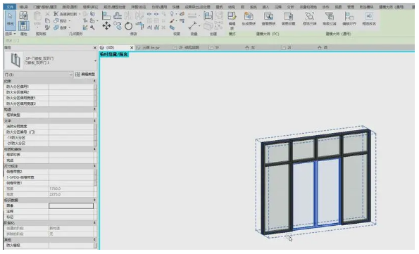Select the Move tool (four arrows)
The height and width of the screenshot is (254, 419).
tap(106, 26)
